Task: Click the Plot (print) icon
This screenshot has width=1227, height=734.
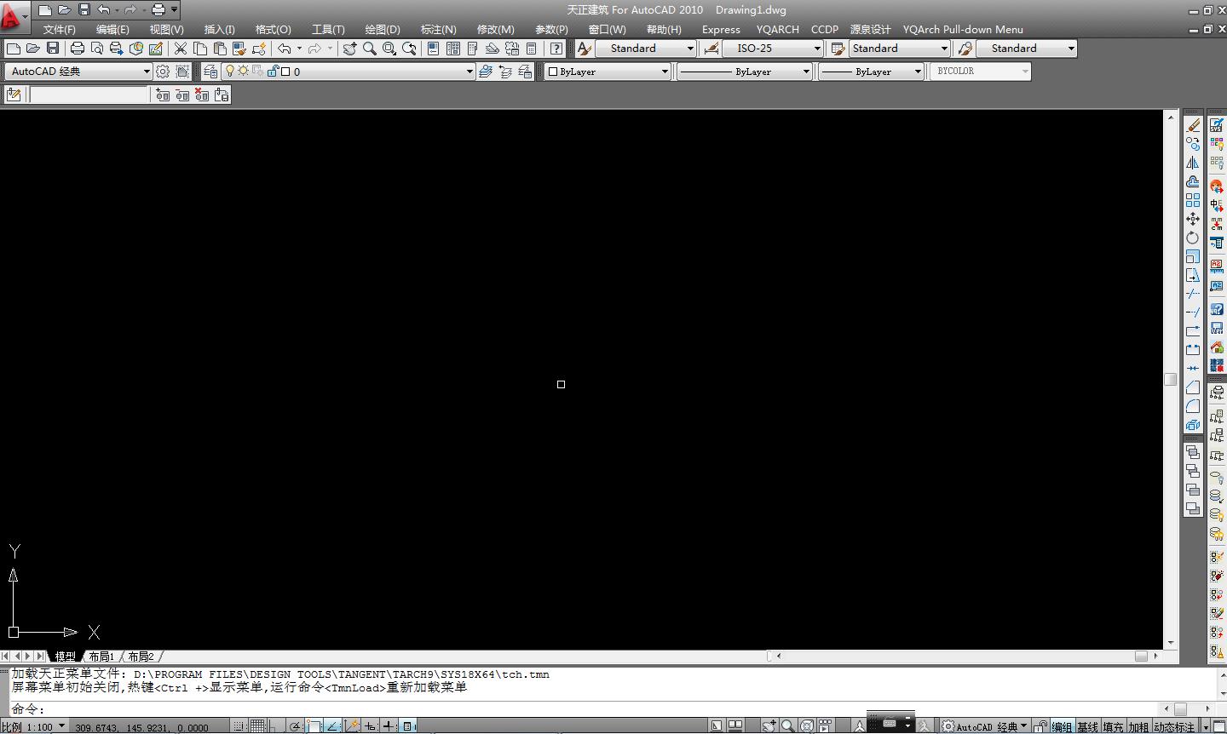Action: (78, 49)
